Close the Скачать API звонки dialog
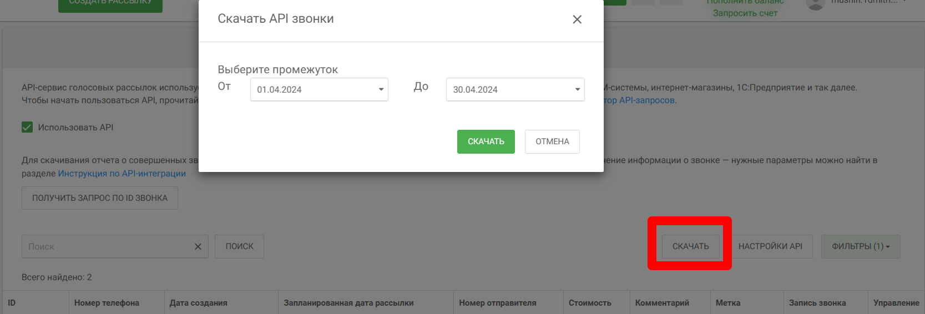Viewport: 925px width, 314px height. click(577, 19)
